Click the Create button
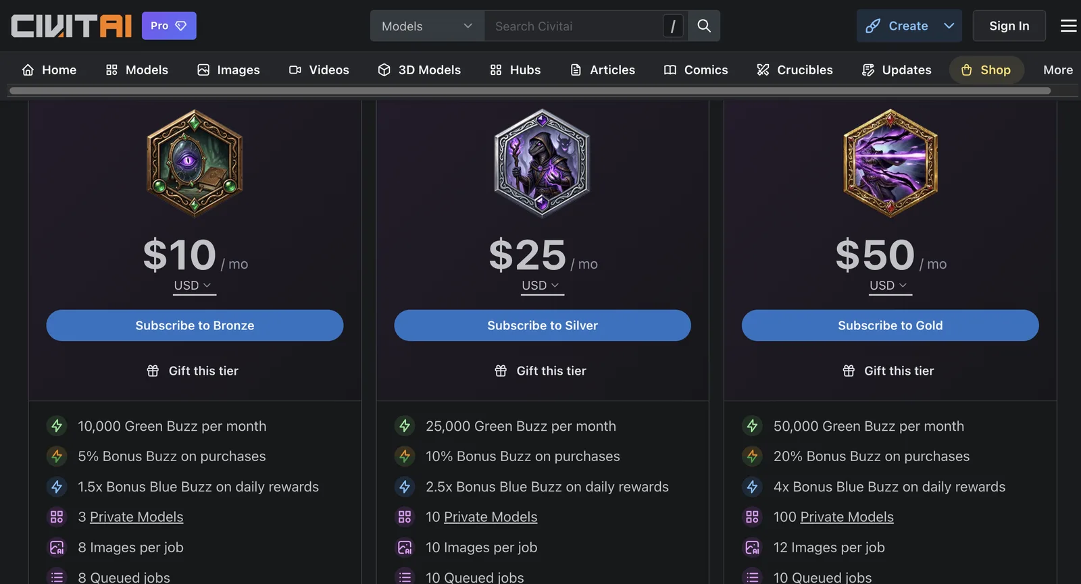Screen dimensions: 1081x584 tap(898, 26)
